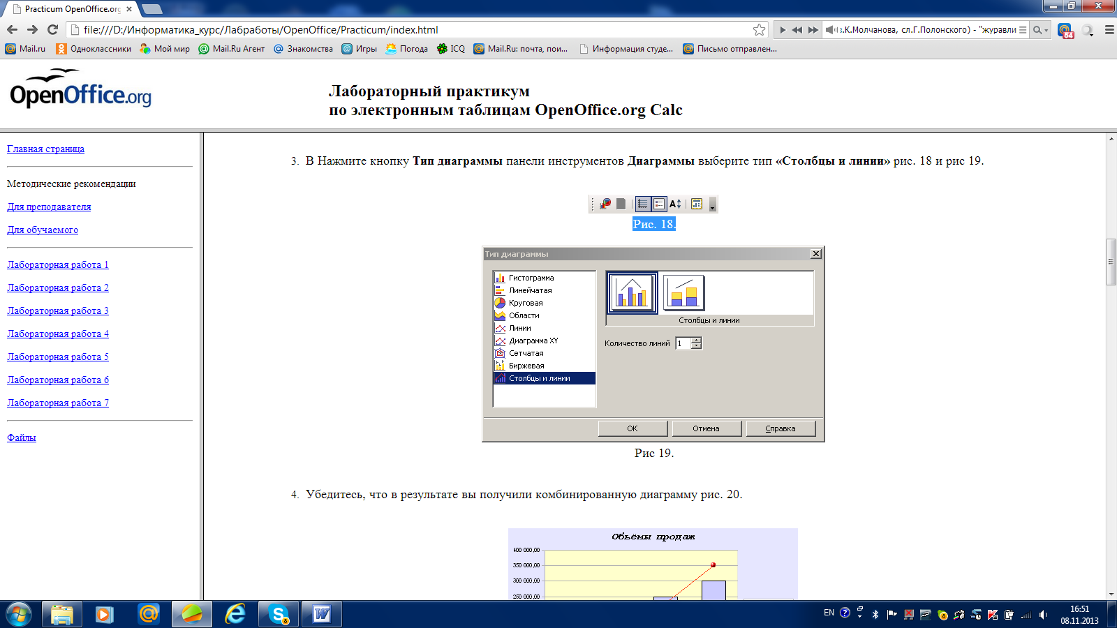
Task: Open Информация студе... bookmark
Action: point(626,49)
